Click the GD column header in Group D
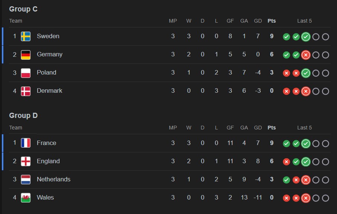 [258, 128]
